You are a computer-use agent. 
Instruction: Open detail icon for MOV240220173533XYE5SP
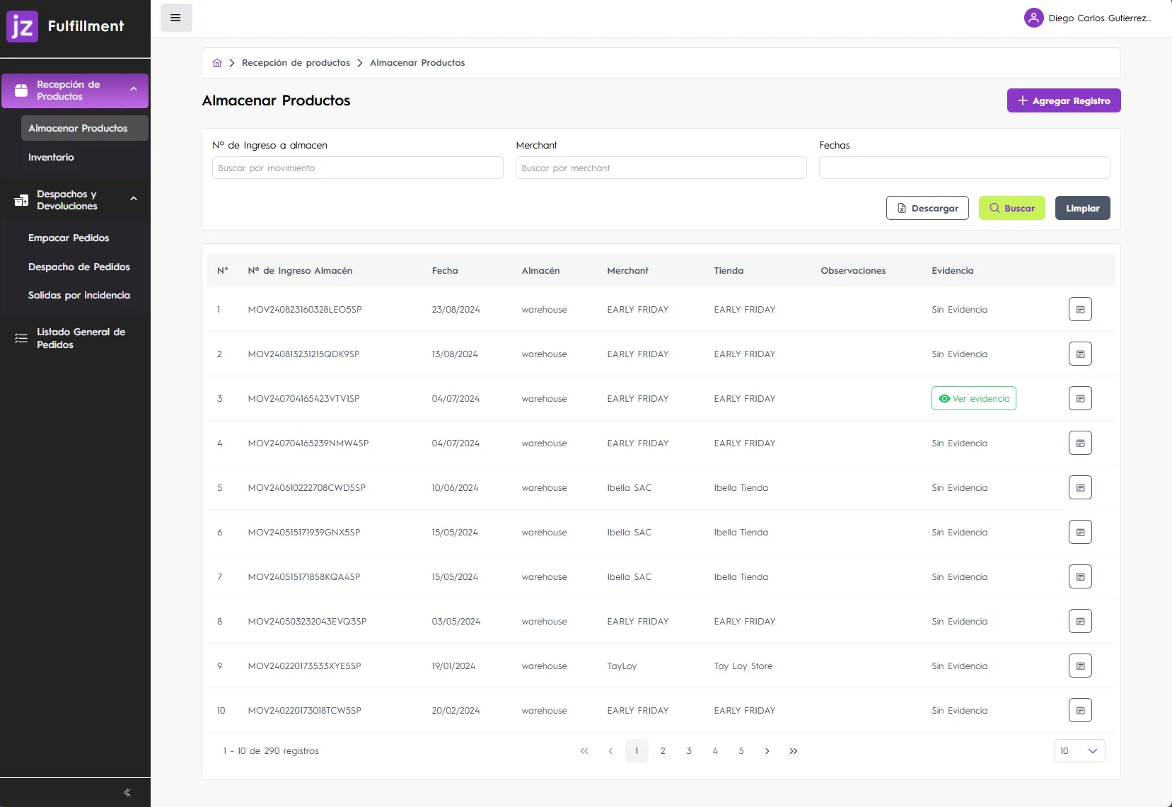1080,666
